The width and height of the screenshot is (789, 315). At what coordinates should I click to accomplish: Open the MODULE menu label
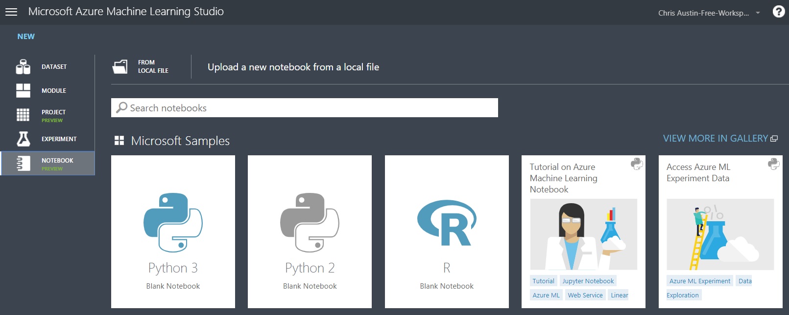(x=54, y=91)
